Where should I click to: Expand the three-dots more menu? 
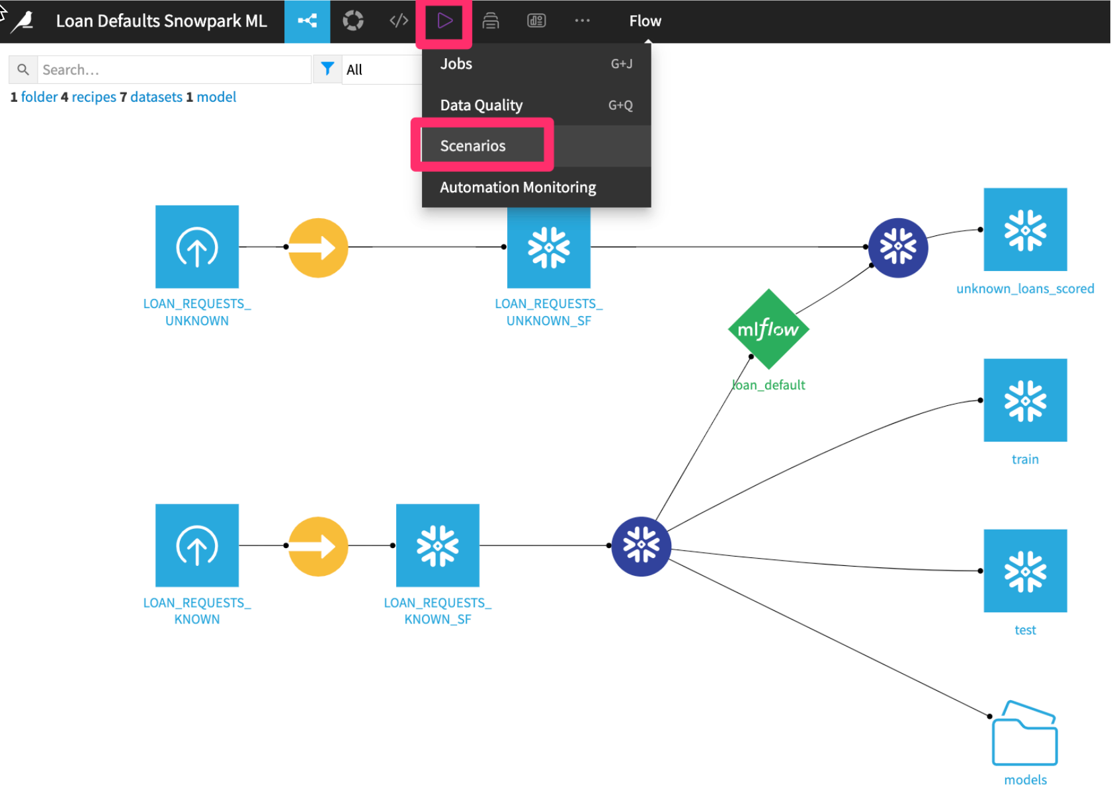(x=582, y=21)
